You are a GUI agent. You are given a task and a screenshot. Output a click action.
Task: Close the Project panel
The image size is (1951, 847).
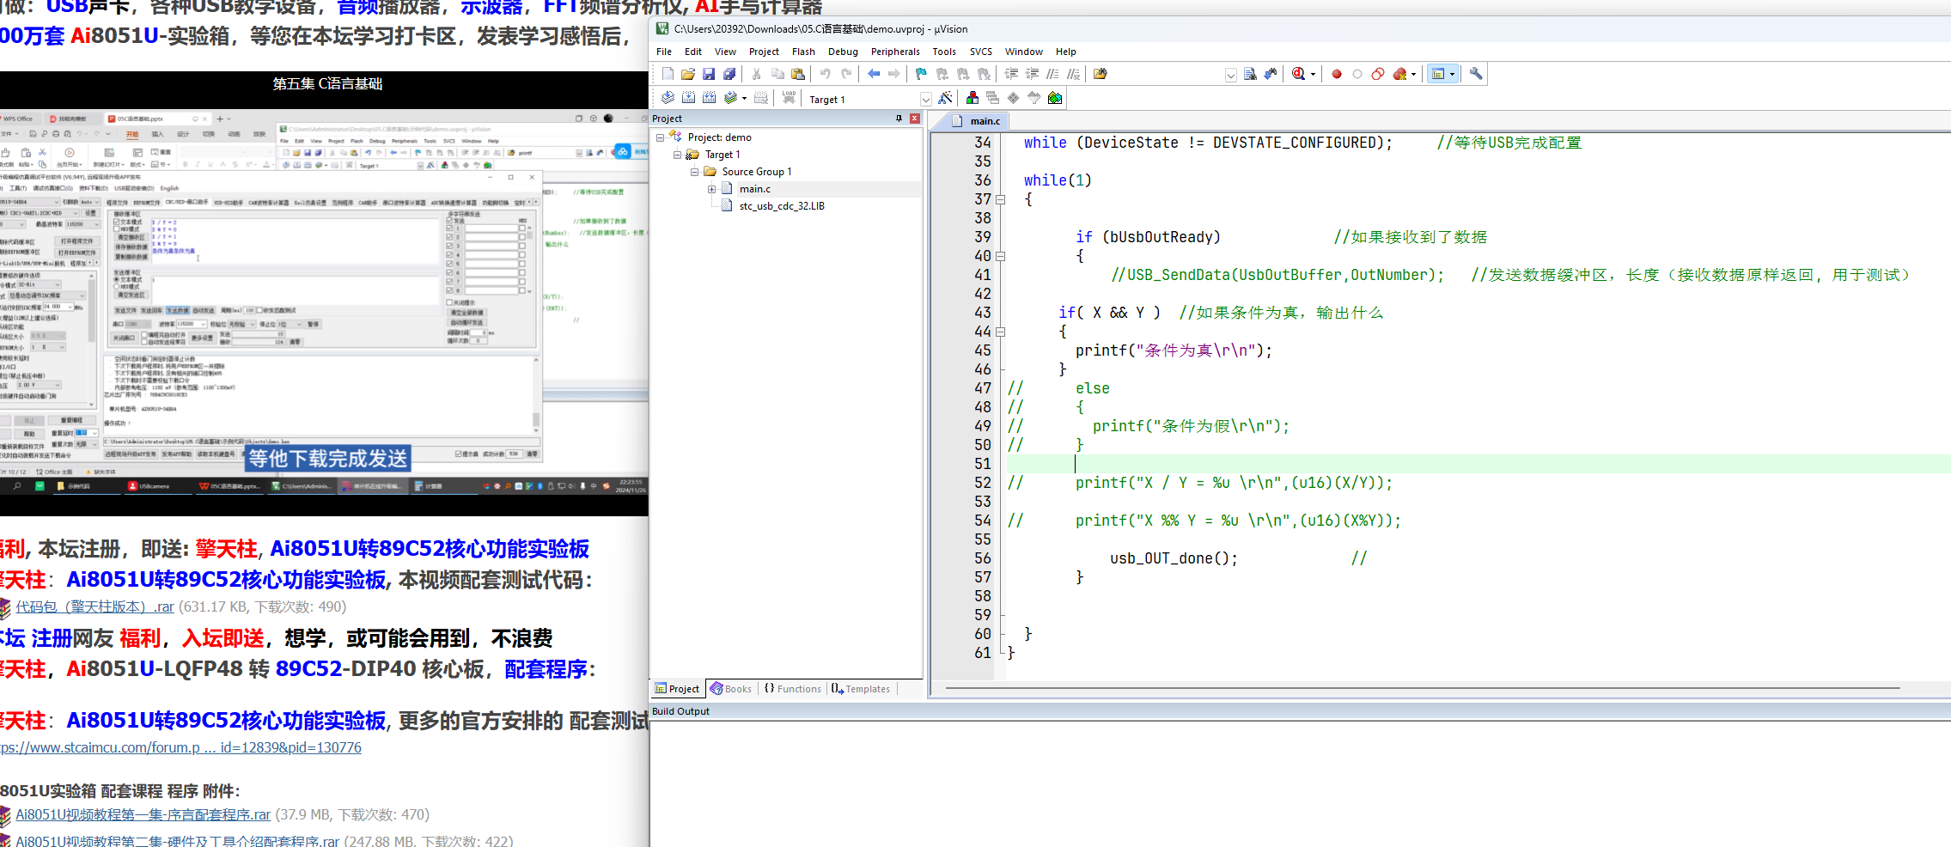915,119
